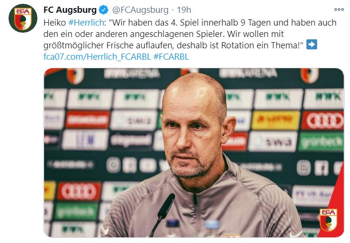This screenshot has width=350, height=243.
Task: Open the #Herrlich hashtag
Action: coord(86,23)
